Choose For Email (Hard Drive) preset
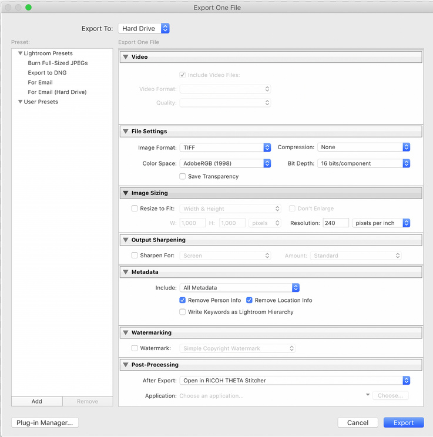 tap(57, 92)
